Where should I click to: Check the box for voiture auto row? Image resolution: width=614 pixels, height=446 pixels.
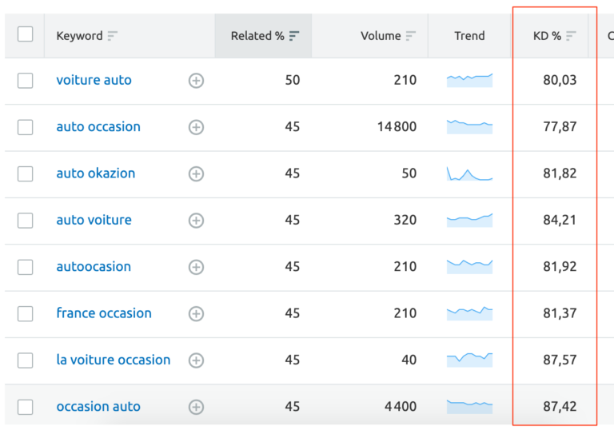point(26,81)
